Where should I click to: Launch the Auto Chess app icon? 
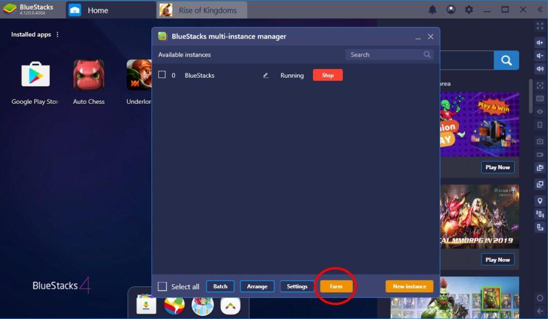click(89, 75)
